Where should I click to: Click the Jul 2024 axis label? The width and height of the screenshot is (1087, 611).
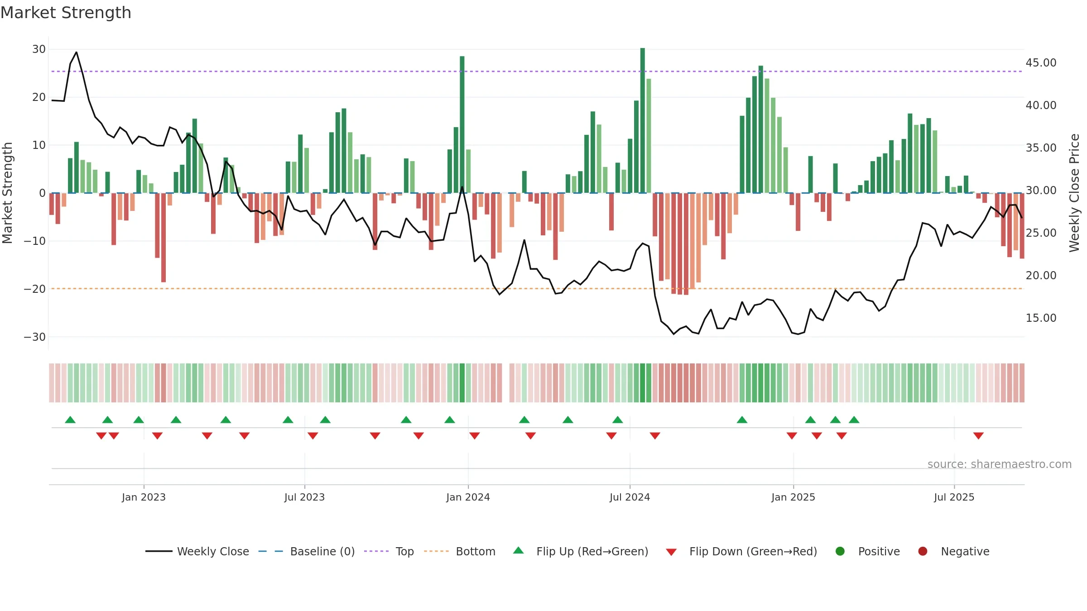630,497
